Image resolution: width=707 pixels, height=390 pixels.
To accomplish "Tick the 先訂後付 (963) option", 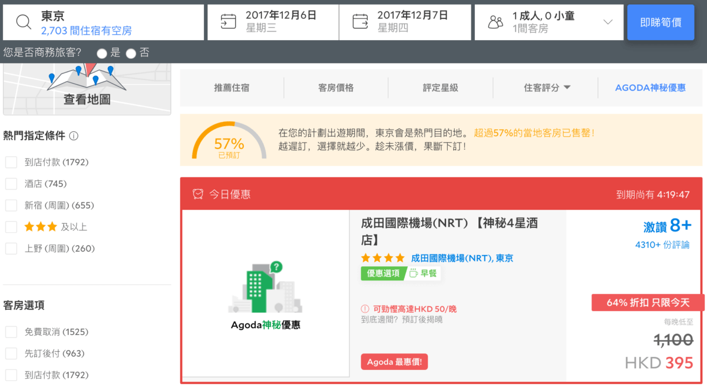I will pyautogui.click(x=11, y=353).
